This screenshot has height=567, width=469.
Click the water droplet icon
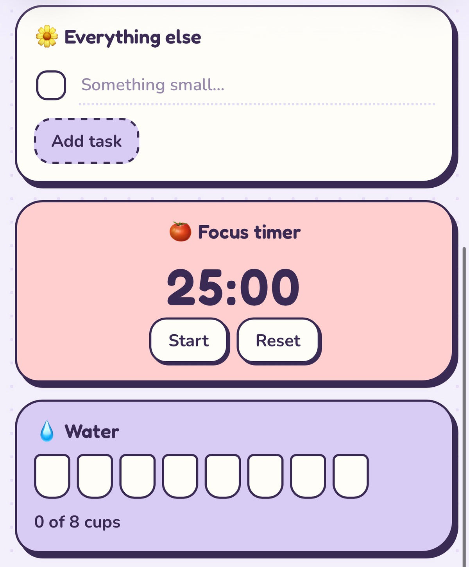tap(47, 431)
